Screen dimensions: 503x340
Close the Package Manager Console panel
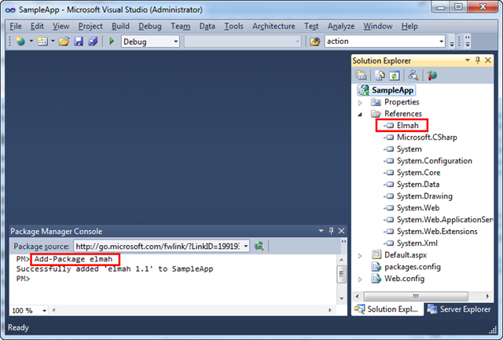342,231
